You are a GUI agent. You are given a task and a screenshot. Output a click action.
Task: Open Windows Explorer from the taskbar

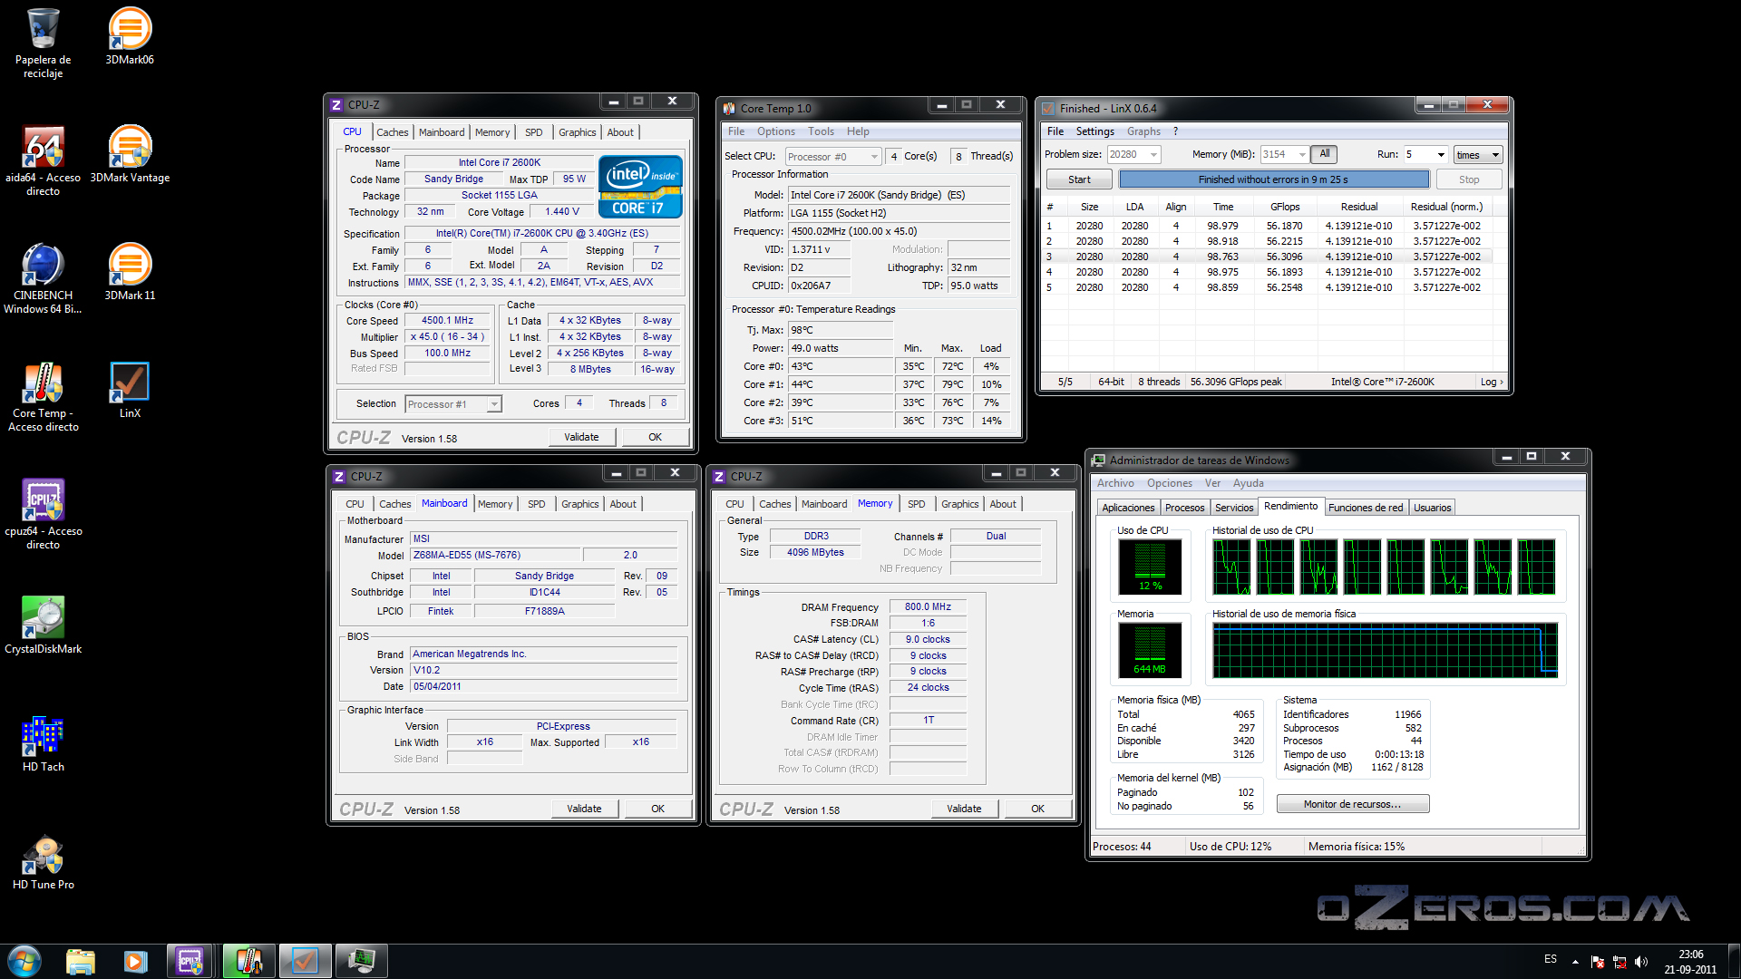[81, 961]
